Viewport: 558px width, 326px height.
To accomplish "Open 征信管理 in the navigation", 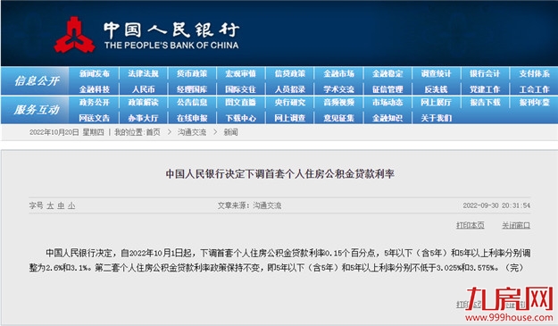I will (387, 89).
